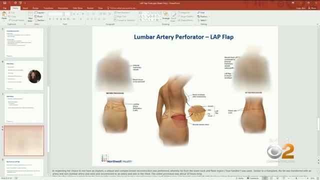The width and height of the screenshot is (320, 180).
Task: Click the thumbnail pane vertical scrollbar
Action: 48,119
